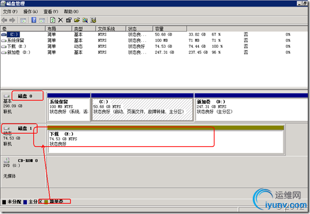Sort by the 卷 column header

23,29
